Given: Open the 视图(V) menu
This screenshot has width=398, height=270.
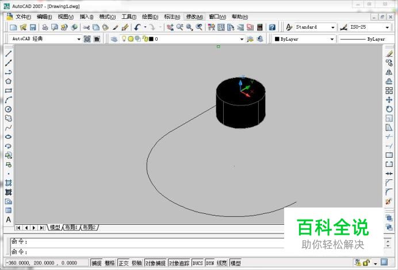Looking at the screenshot, I should point(66,17).
